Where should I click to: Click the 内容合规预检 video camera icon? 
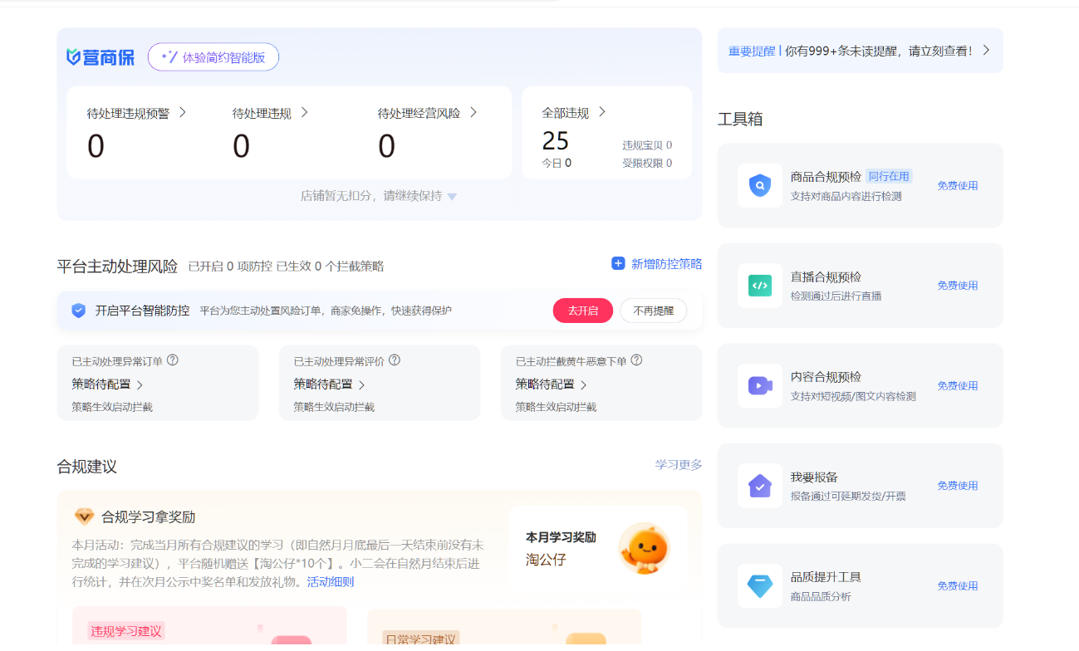tap(759, 385)
